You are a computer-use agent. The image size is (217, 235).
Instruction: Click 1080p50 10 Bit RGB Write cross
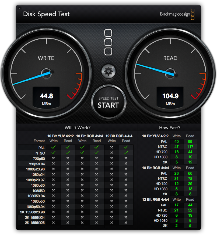tap(82, 201)
